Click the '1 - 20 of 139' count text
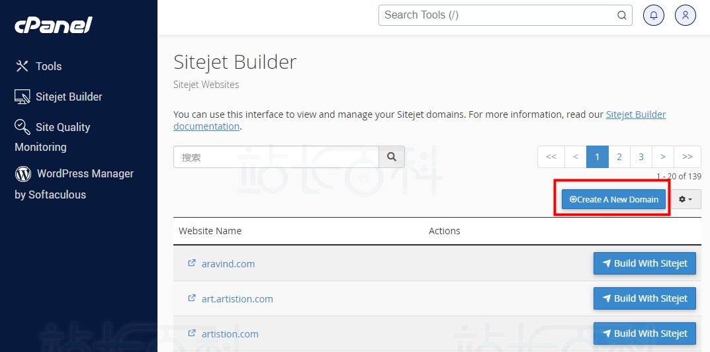The width and height of the screenshot is (710, 352). (x=679, y=176)
